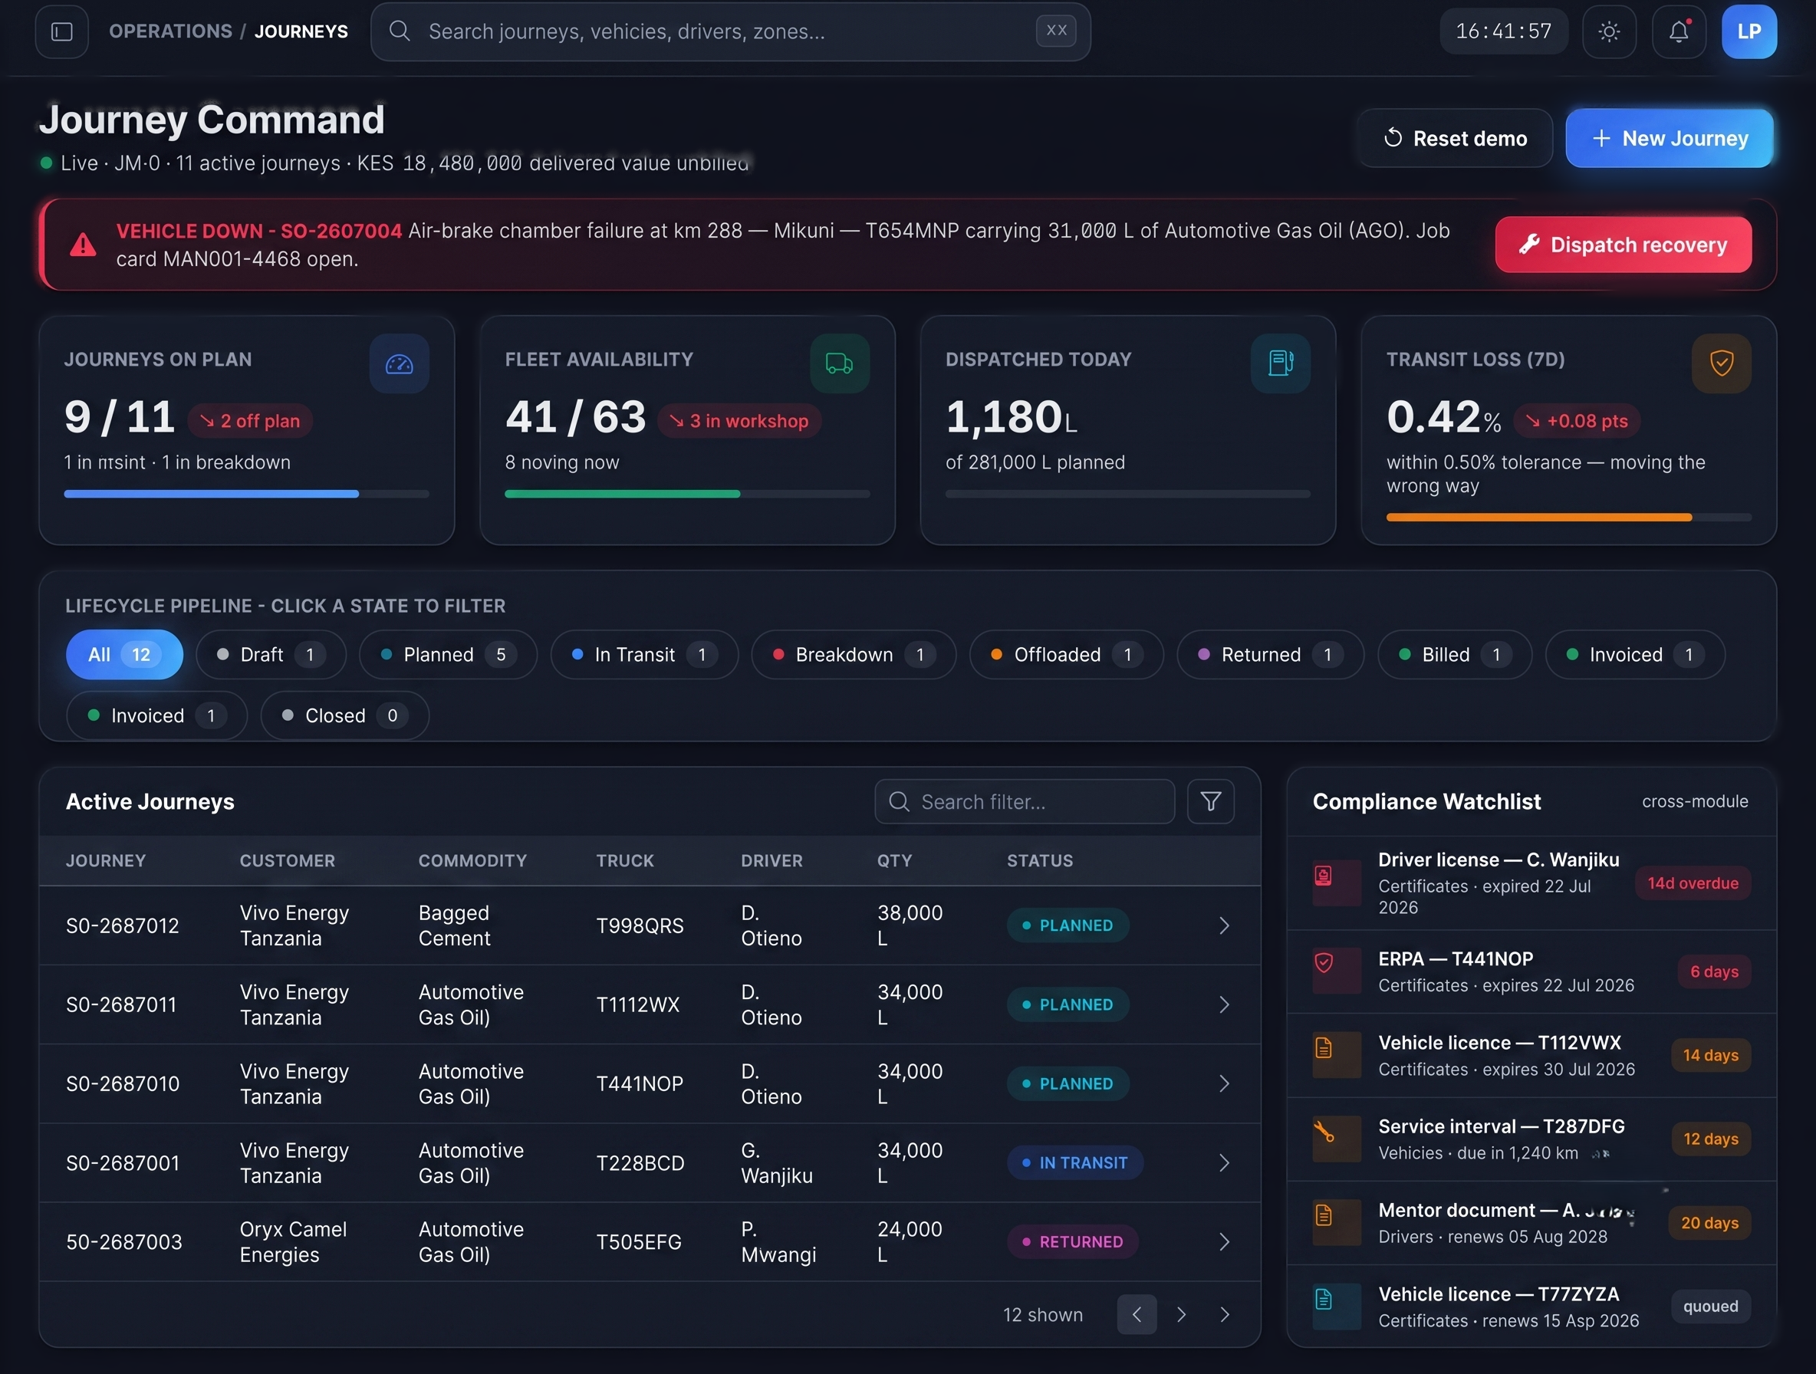Filter pipeline by Draft state

tap(271, 654)
